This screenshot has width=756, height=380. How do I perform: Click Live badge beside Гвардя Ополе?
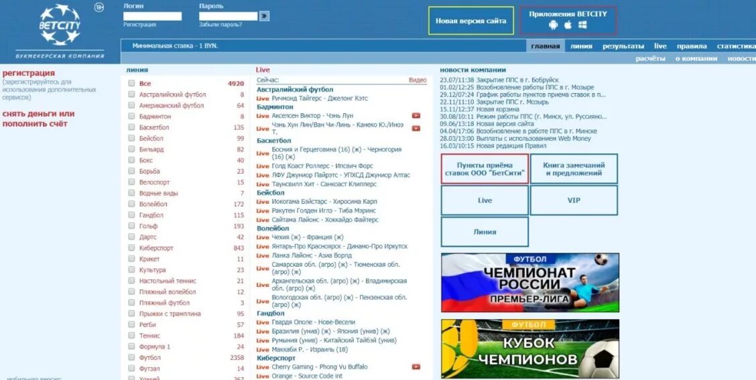[x=263, y=322]
